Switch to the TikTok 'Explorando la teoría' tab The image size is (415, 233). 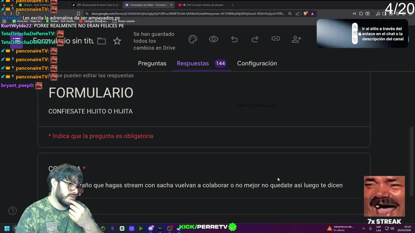pyautogui.click(x=96, y=5)
